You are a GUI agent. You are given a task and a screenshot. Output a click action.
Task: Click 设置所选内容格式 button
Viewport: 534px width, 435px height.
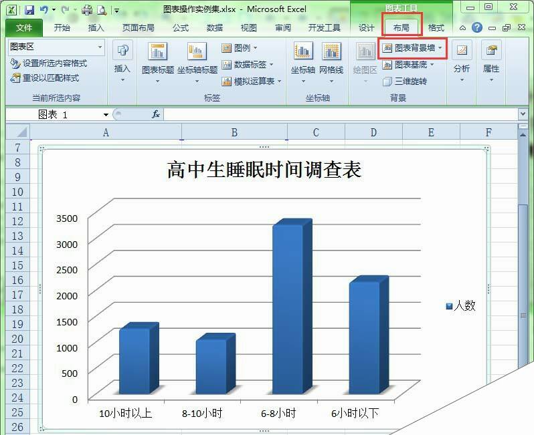[x=49, y=63]
